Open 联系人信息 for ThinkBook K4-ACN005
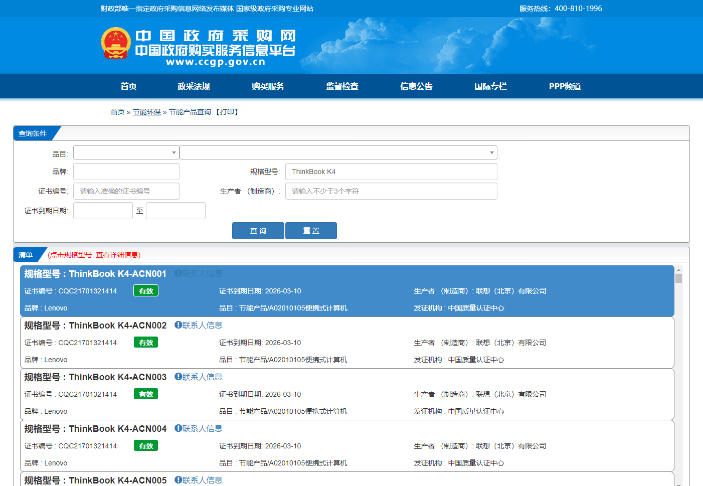 202,480
